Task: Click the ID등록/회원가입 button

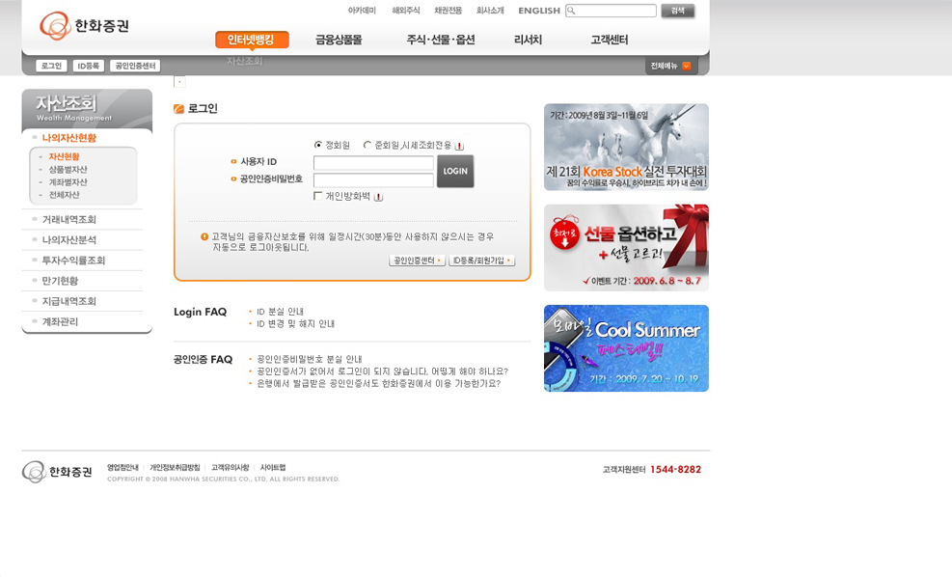Action: point(481,261)
